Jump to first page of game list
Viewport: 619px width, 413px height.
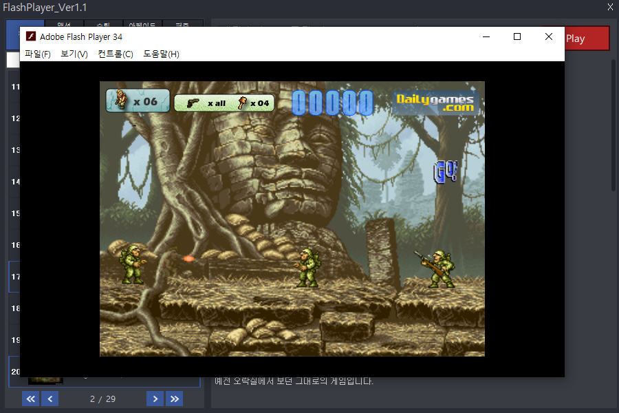click(x=30, y=399)
